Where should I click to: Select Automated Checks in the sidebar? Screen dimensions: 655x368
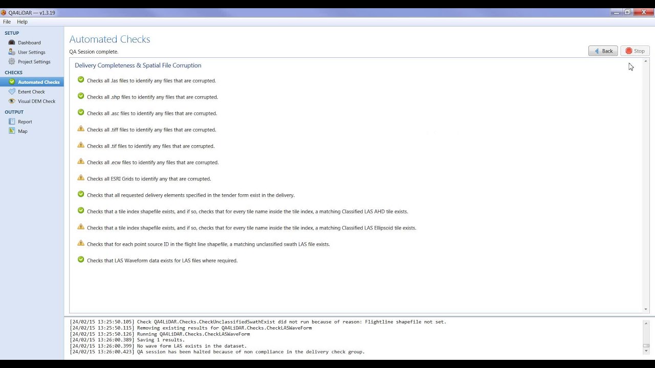pyautogui.click(x=32, y=82)
